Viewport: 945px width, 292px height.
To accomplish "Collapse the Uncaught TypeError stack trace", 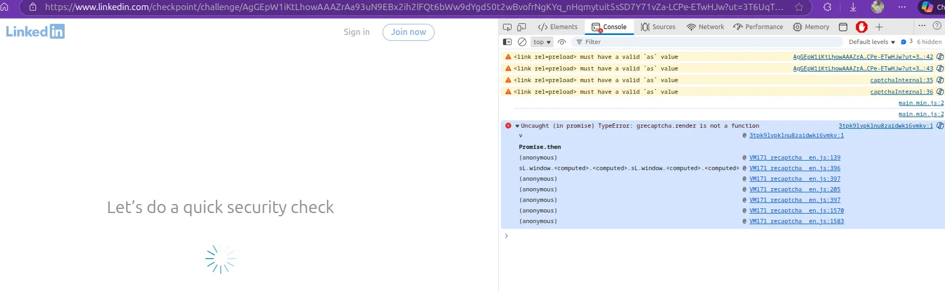I will coord(517,126).
